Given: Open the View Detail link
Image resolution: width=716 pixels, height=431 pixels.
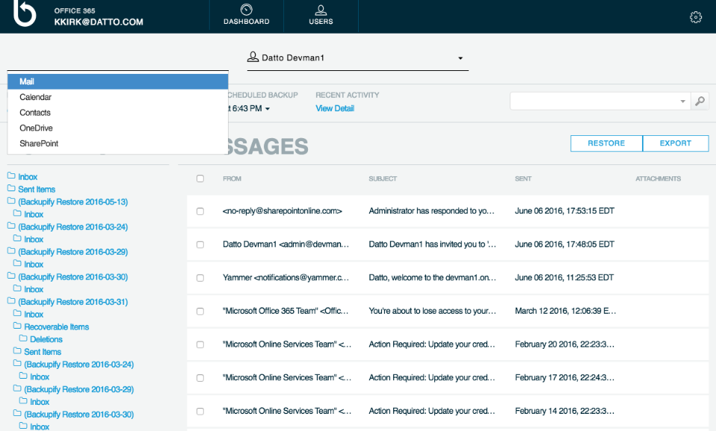Looking at the screenshot, I should click(335, 108).
